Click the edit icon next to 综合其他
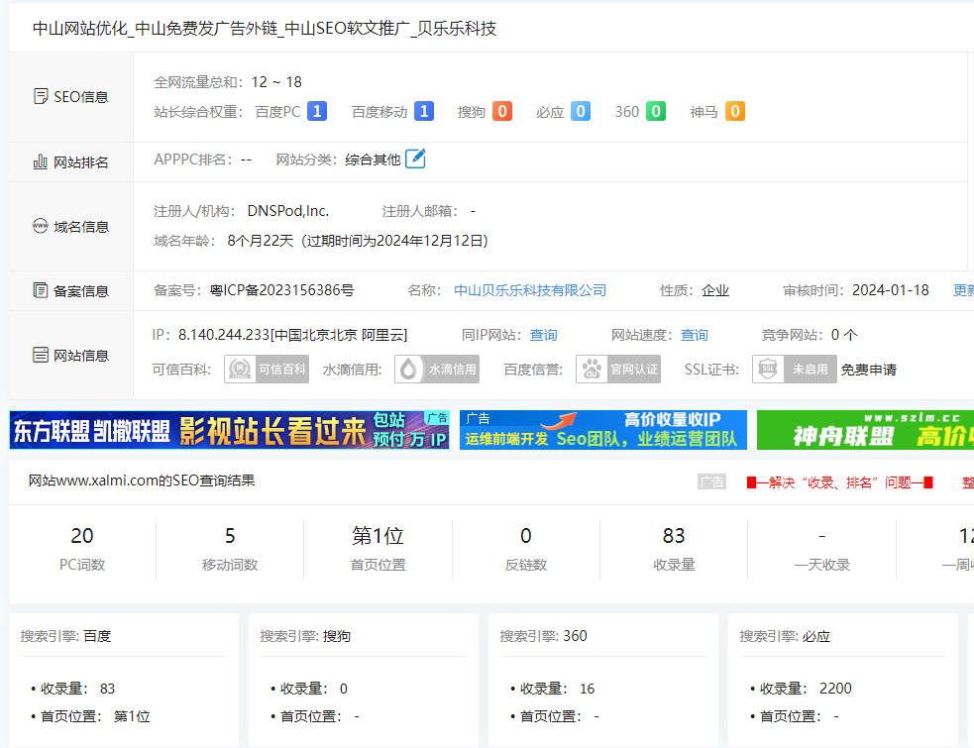The image size is (974, 748). tap(415, 160)
